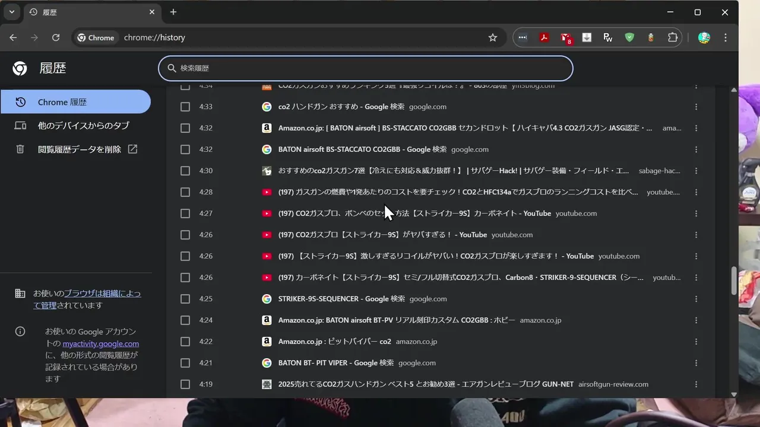Click the YouTube favicon of ボンベのセット方法 entry
The width and height of the screenshot is (760, 427).
267,213
